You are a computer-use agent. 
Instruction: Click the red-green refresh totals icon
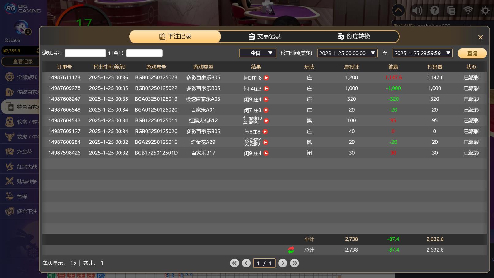pyautogui.click(x=291, y=250)
